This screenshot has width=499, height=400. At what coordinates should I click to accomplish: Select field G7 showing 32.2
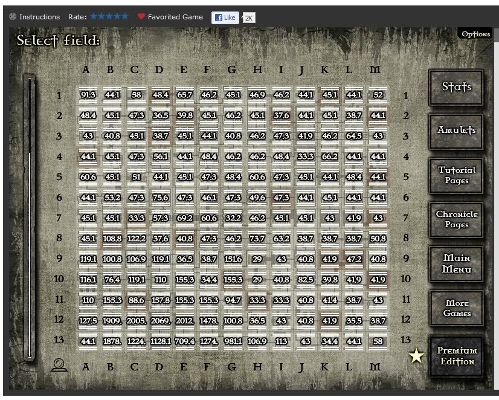[233, 218]
